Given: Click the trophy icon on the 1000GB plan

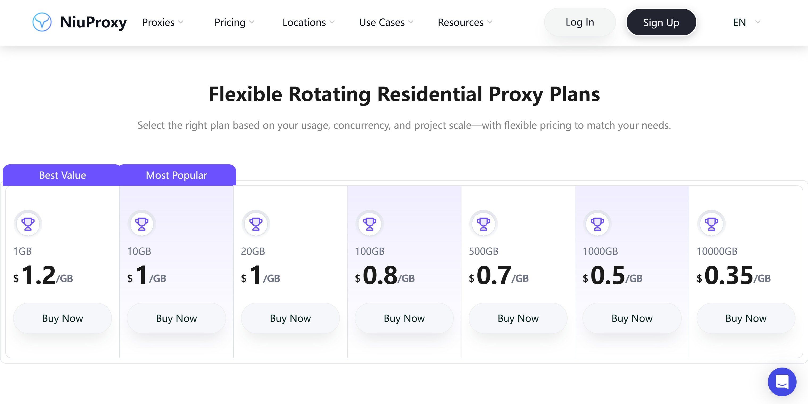Looking at the screenshot, I should pos(597,224).
